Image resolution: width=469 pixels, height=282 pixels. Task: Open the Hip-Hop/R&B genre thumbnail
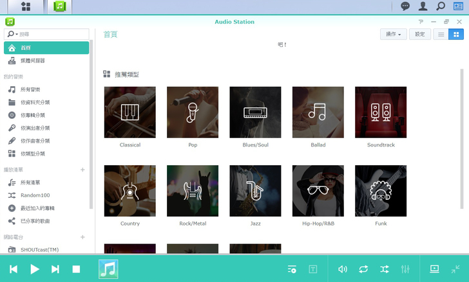318,191
